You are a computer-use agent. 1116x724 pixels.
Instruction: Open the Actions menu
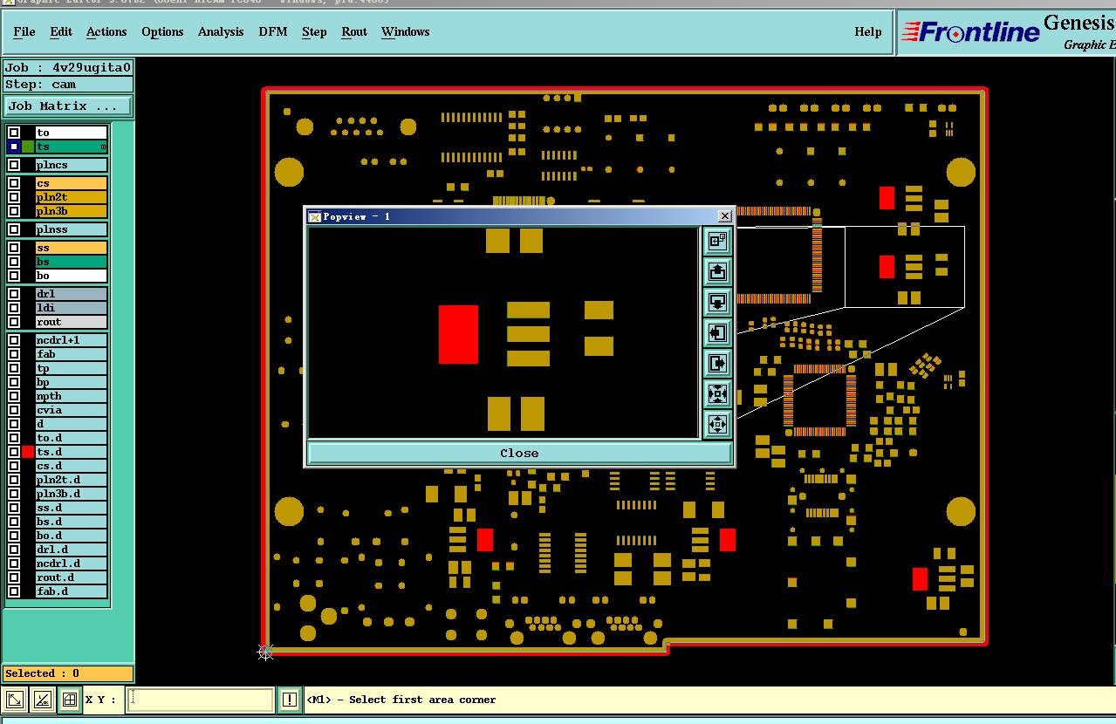(106, 31)
